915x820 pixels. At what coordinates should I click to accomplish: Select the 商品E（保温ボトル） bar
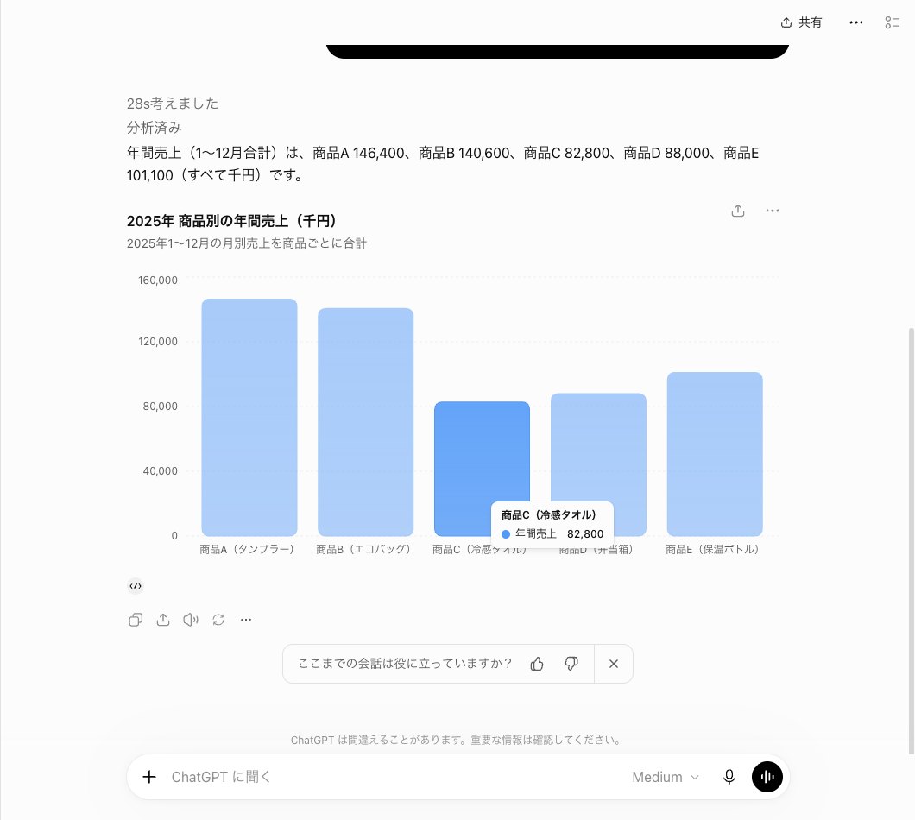click(x=715, y=454)
